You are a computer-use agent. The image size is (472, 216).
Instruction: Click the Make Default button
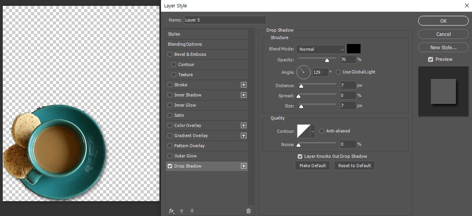pos(313,166)
